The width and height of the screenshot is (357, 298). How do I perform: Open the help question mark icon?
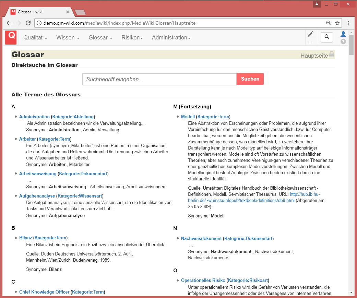343,41
